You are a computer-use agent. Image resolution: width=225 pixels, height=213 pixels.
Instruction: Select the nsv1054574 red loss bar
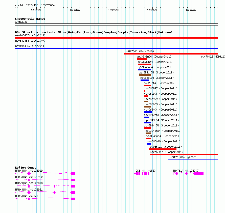tap(116, 38)
